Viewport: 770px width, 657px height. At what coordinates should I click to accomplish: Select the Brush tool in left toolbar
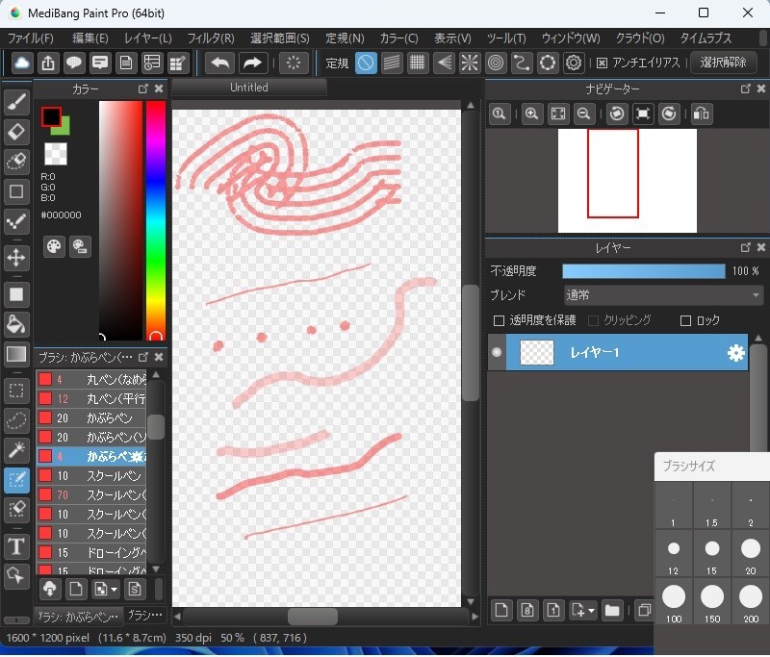point(16,102)
